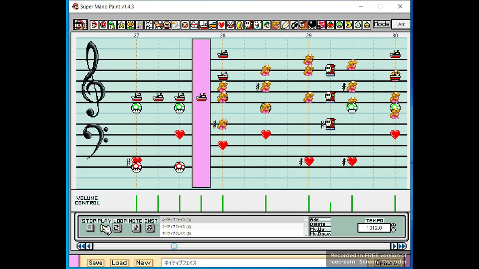Pick the Star instrument
479x269 pixels.
(x=121, y=25)
